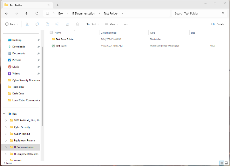The image size is (230, 166).
Task: Select the Test Folder window tab
Action: pos(27,5)
